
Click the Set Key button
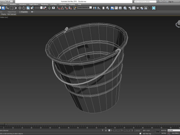pyautogui.click(x=163, y=133)
